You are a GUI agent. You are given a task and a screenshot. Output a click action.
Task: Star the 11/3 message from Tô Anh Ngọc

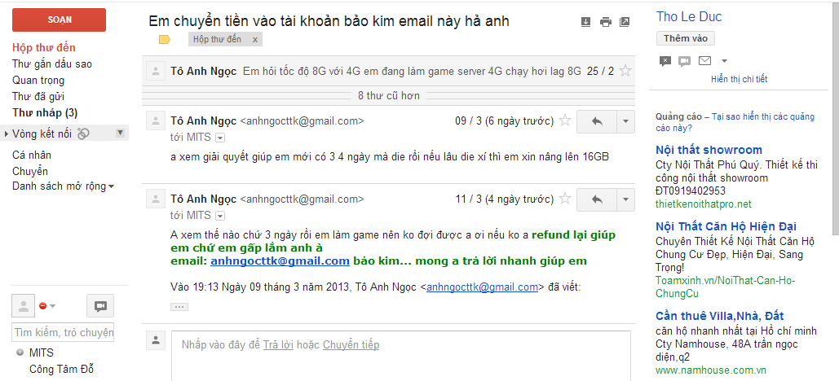[564, 199]
